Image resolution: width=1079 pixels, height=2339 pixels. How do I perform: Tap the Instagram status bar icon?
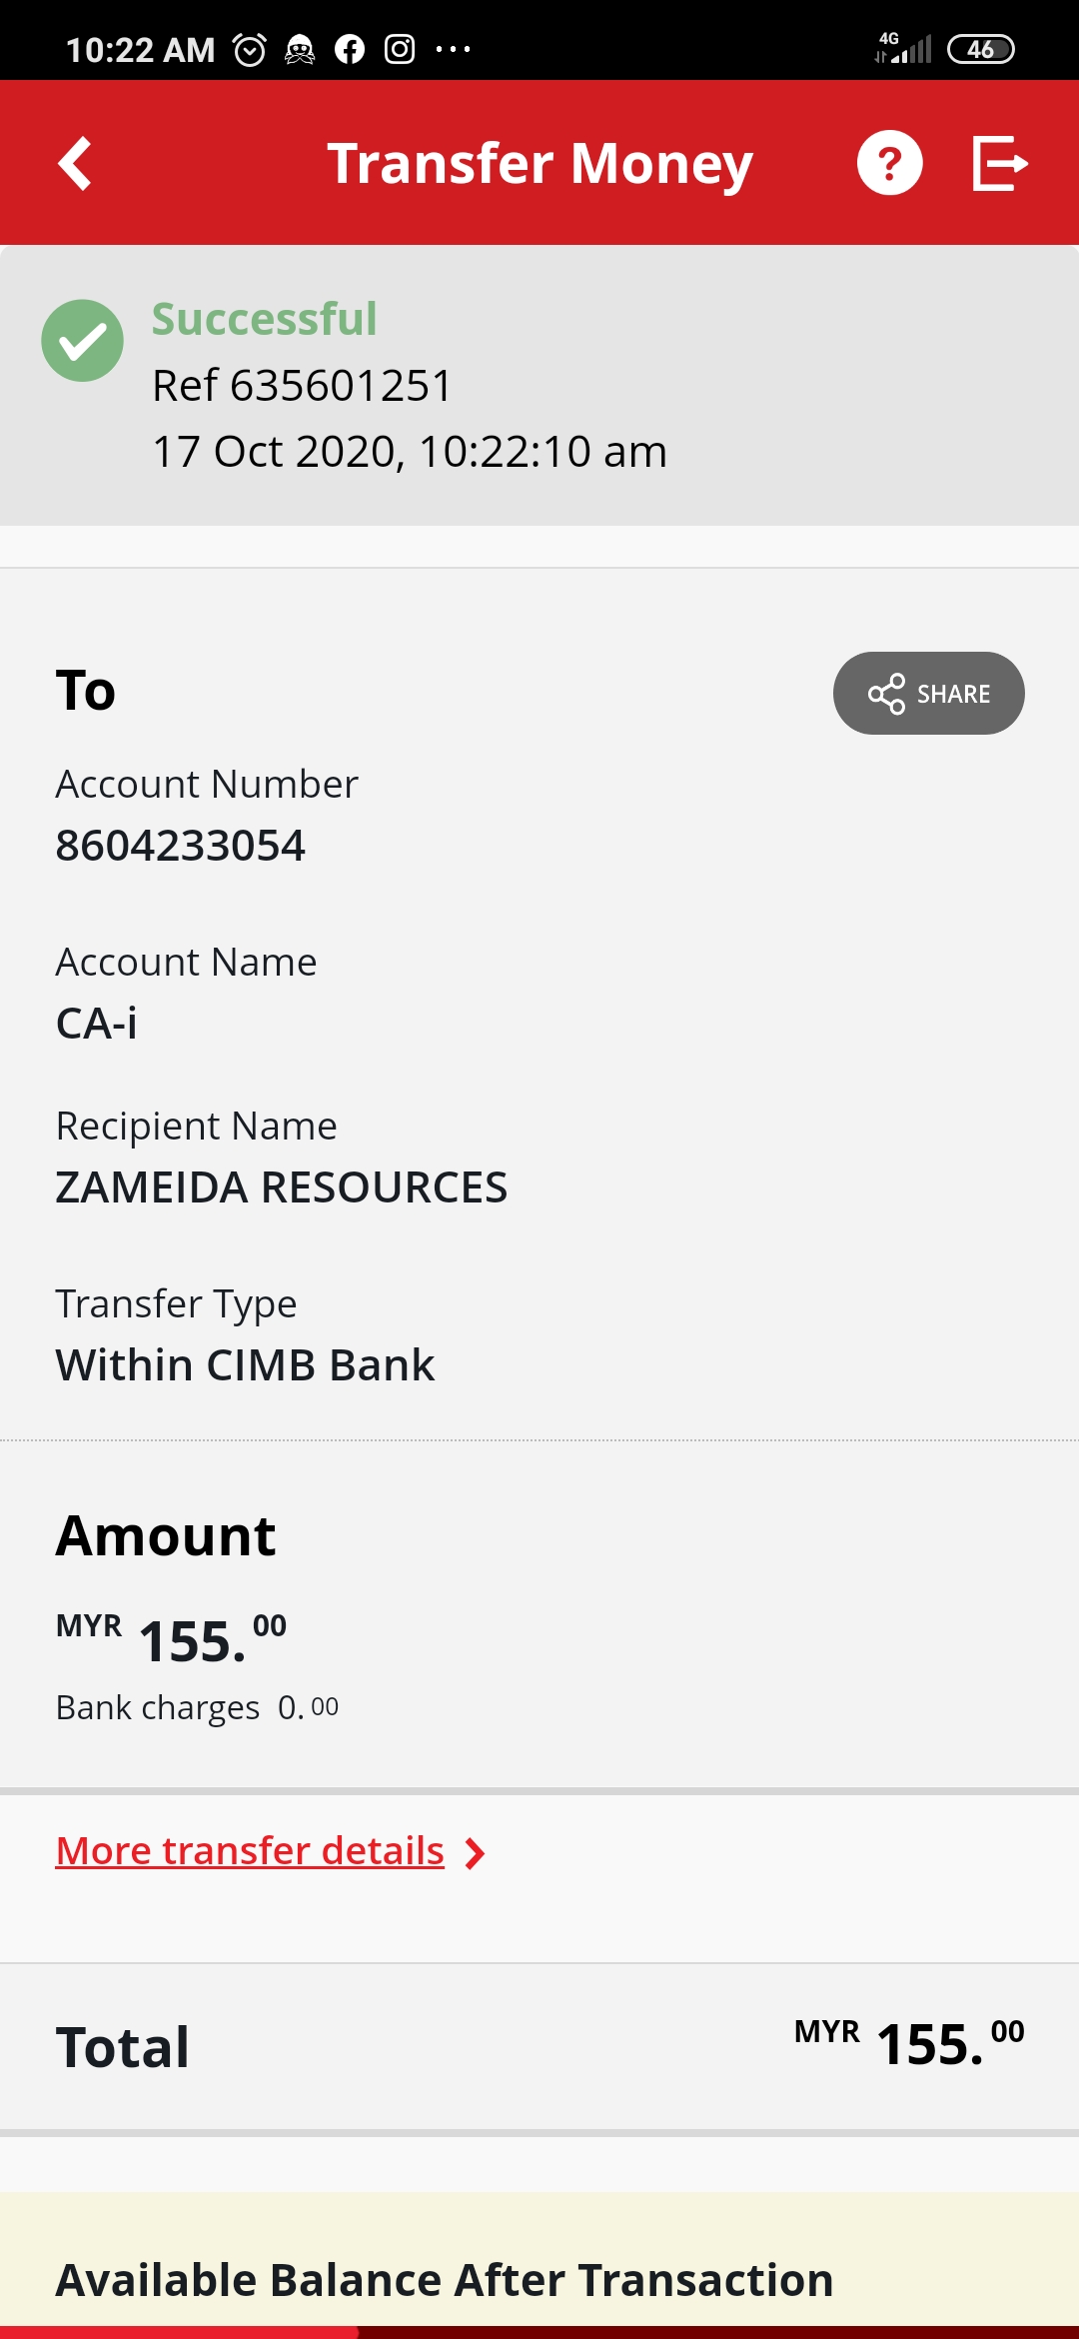[x=400, y=49]
